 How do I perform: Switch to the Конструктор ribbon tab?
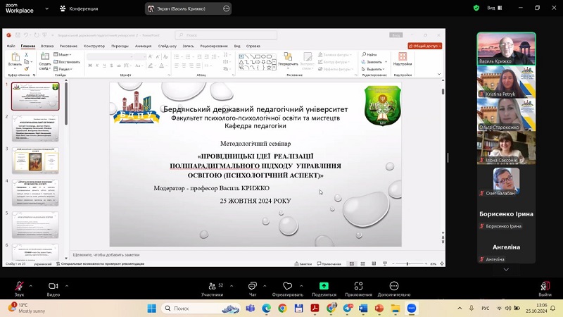(x=94, y=46)
